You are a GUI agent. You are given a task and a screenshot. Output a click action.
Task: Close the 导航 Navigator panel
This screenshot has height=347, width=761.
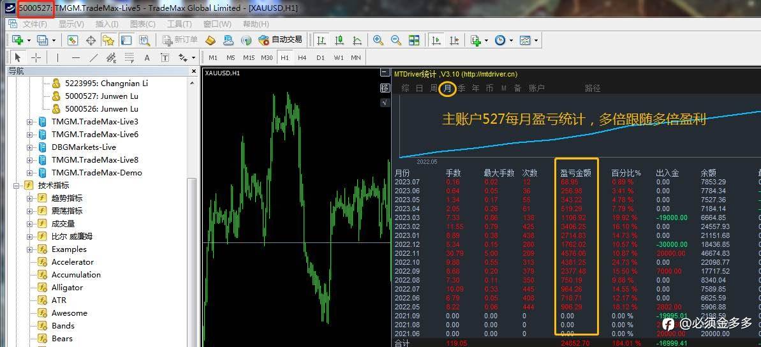pos(193,71)
